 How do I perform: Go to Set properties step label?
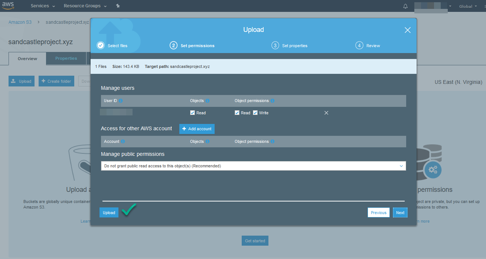295,46
